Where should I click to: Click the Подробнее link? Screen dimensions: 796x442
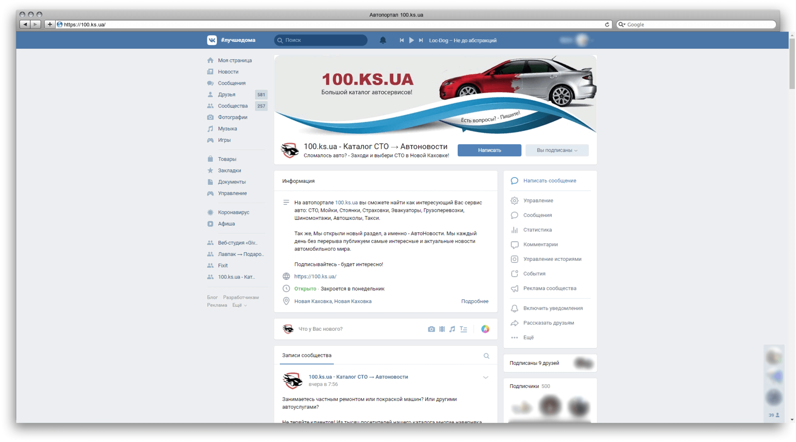[475, 301]
